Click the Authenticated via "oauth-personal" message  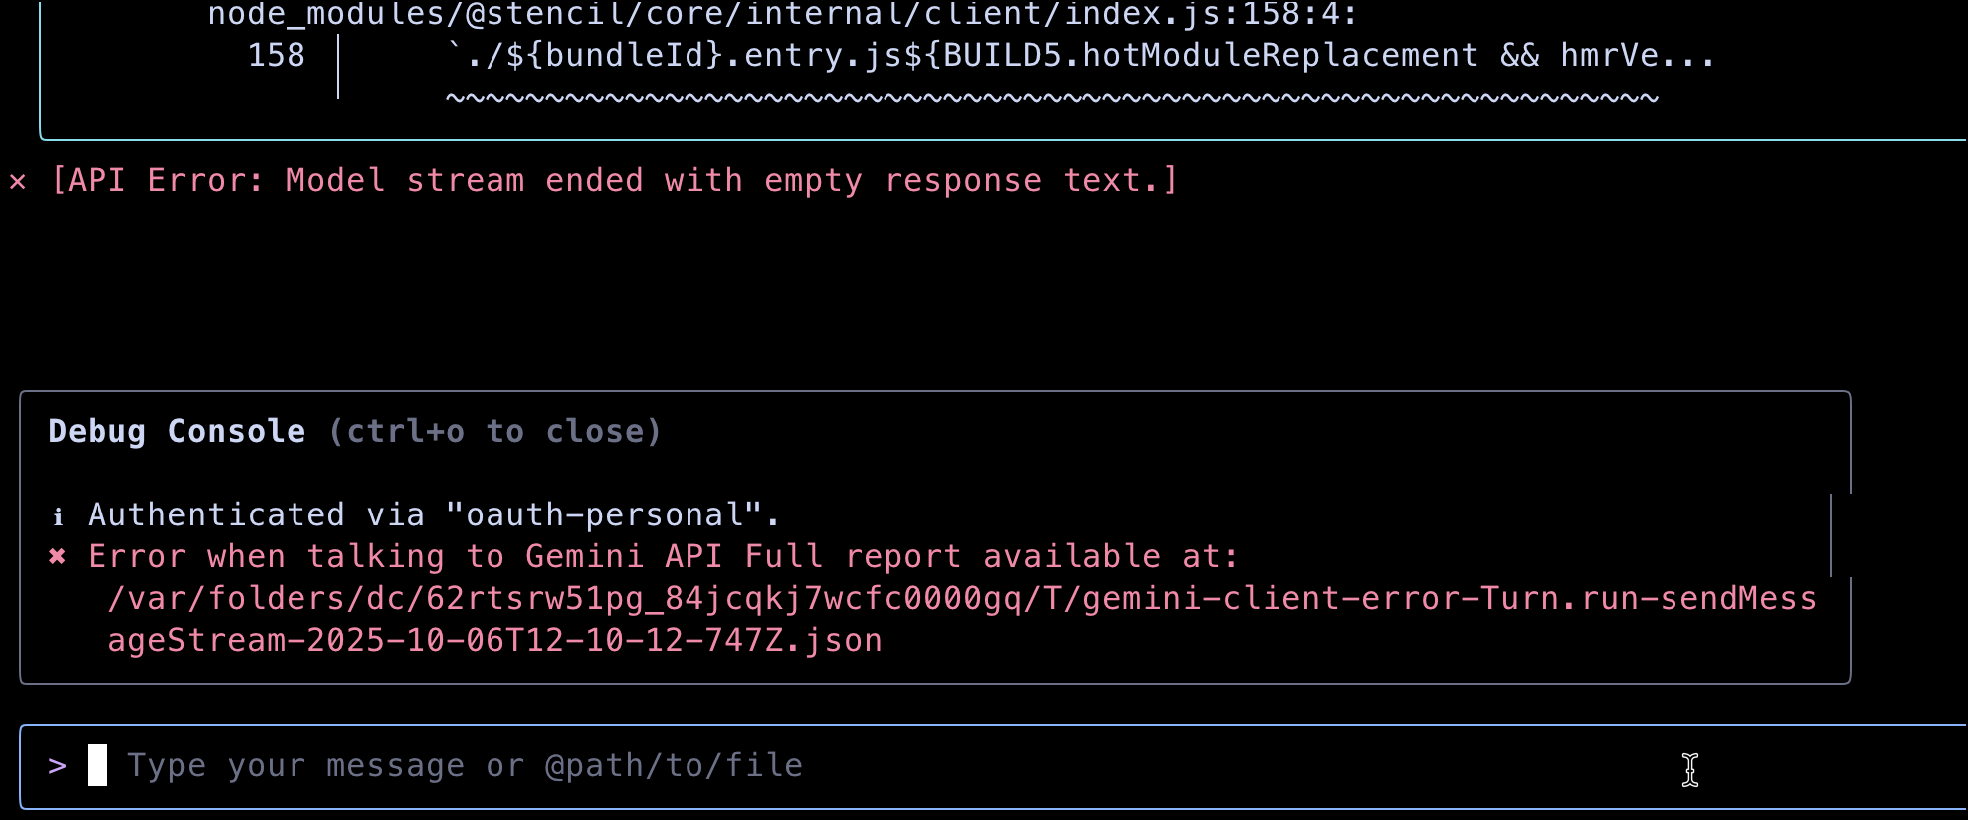tap(434, 515)
